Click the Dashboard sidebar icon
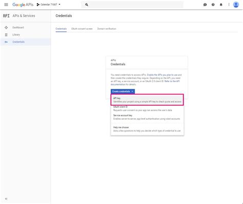The width and height of the screenshot is (243, 204). 6,27
